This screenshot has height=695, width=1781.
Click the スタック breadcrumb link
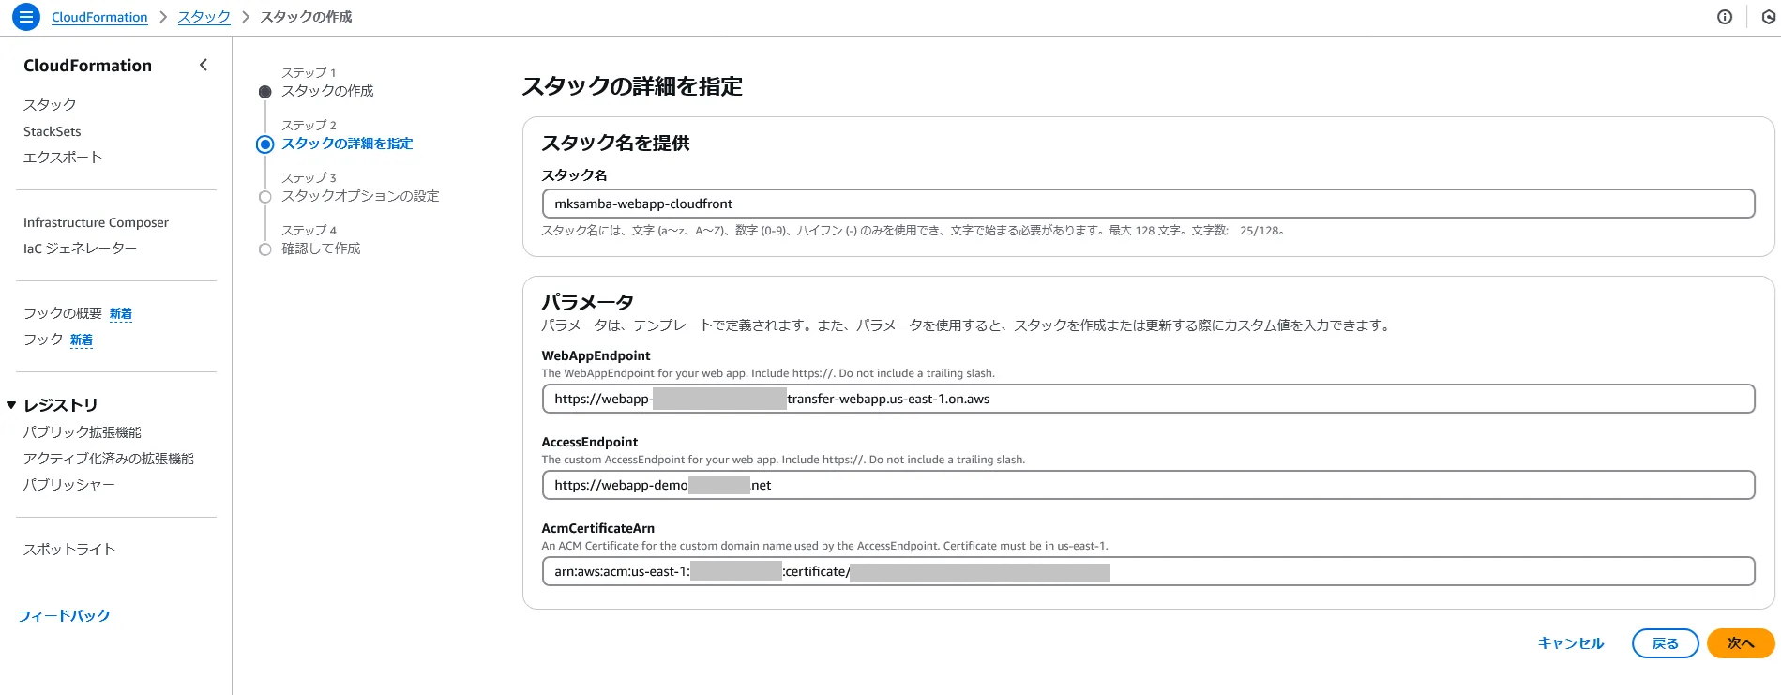point(204,17)
